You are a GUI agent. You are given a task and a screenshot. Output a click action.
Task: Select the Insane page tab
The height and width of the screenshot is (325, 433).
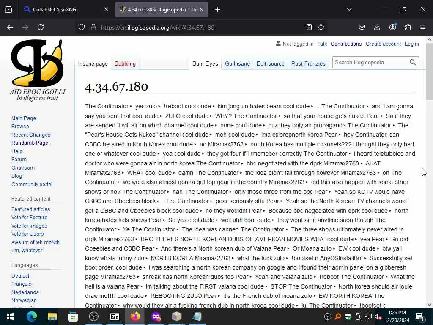point(93,63)
